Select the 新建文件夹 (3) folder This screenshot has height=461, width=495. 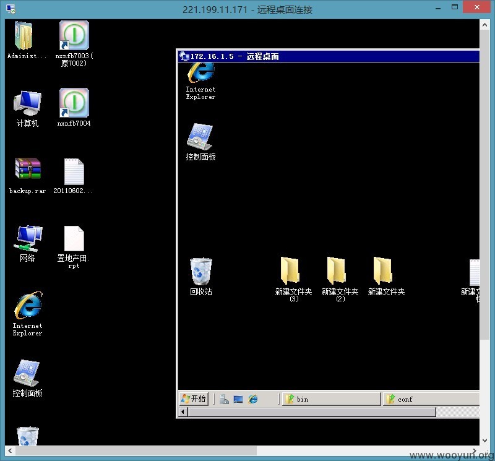tap(290, 270)
